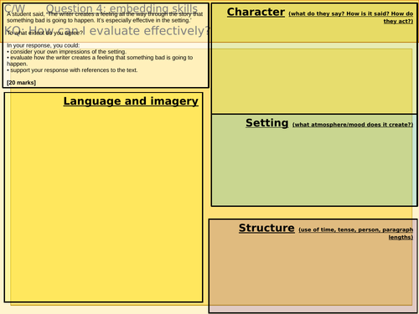Viewport: 419px width, 314px height.
Task: Click 'evaluate how the writer creates' bullet
Action: click(100, 60)
